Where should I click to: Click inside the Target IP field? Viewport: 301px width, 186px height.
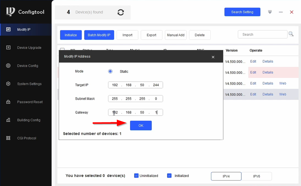(135, 85)
